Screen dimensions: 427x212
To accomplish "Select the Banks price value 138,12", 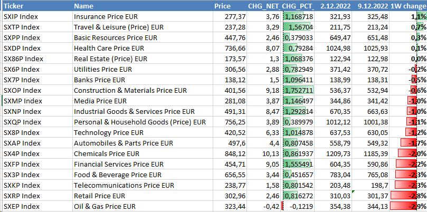I will click(229, 80).
